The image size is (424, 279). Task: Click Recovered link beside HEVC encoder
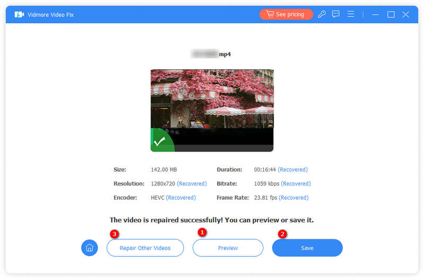pyautogui.click(x=181, y=197)
